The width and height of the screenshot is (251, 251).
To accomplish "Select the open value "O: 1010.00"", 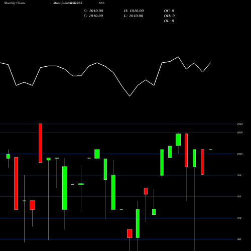I will (x=93, y=11).
